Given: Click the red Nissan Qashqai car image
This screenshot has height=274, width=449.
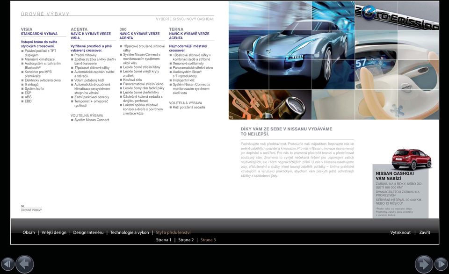Looking at the screenshot, I should coord(412,159).
